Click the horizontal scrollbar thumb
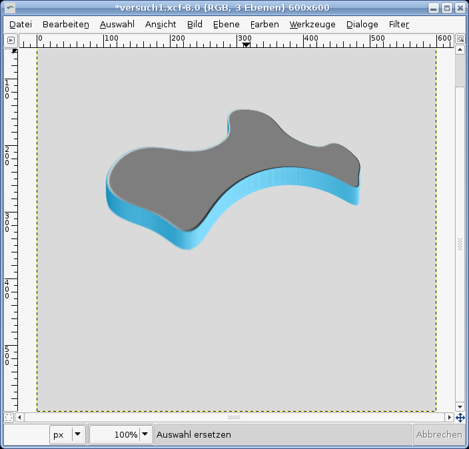The image size is (469, 449). 234,417
